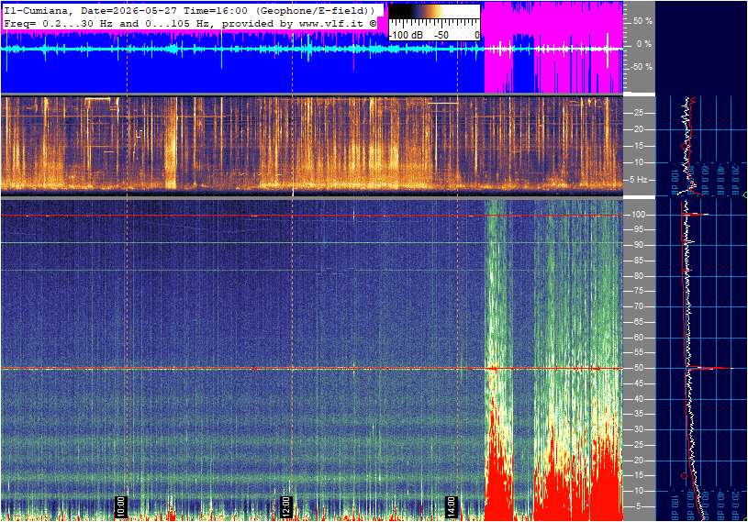This screenshot has height=522, width=748.
Task: Click the '20.0 dB' label in E-field spectrum plot
Action: [735, 505]
